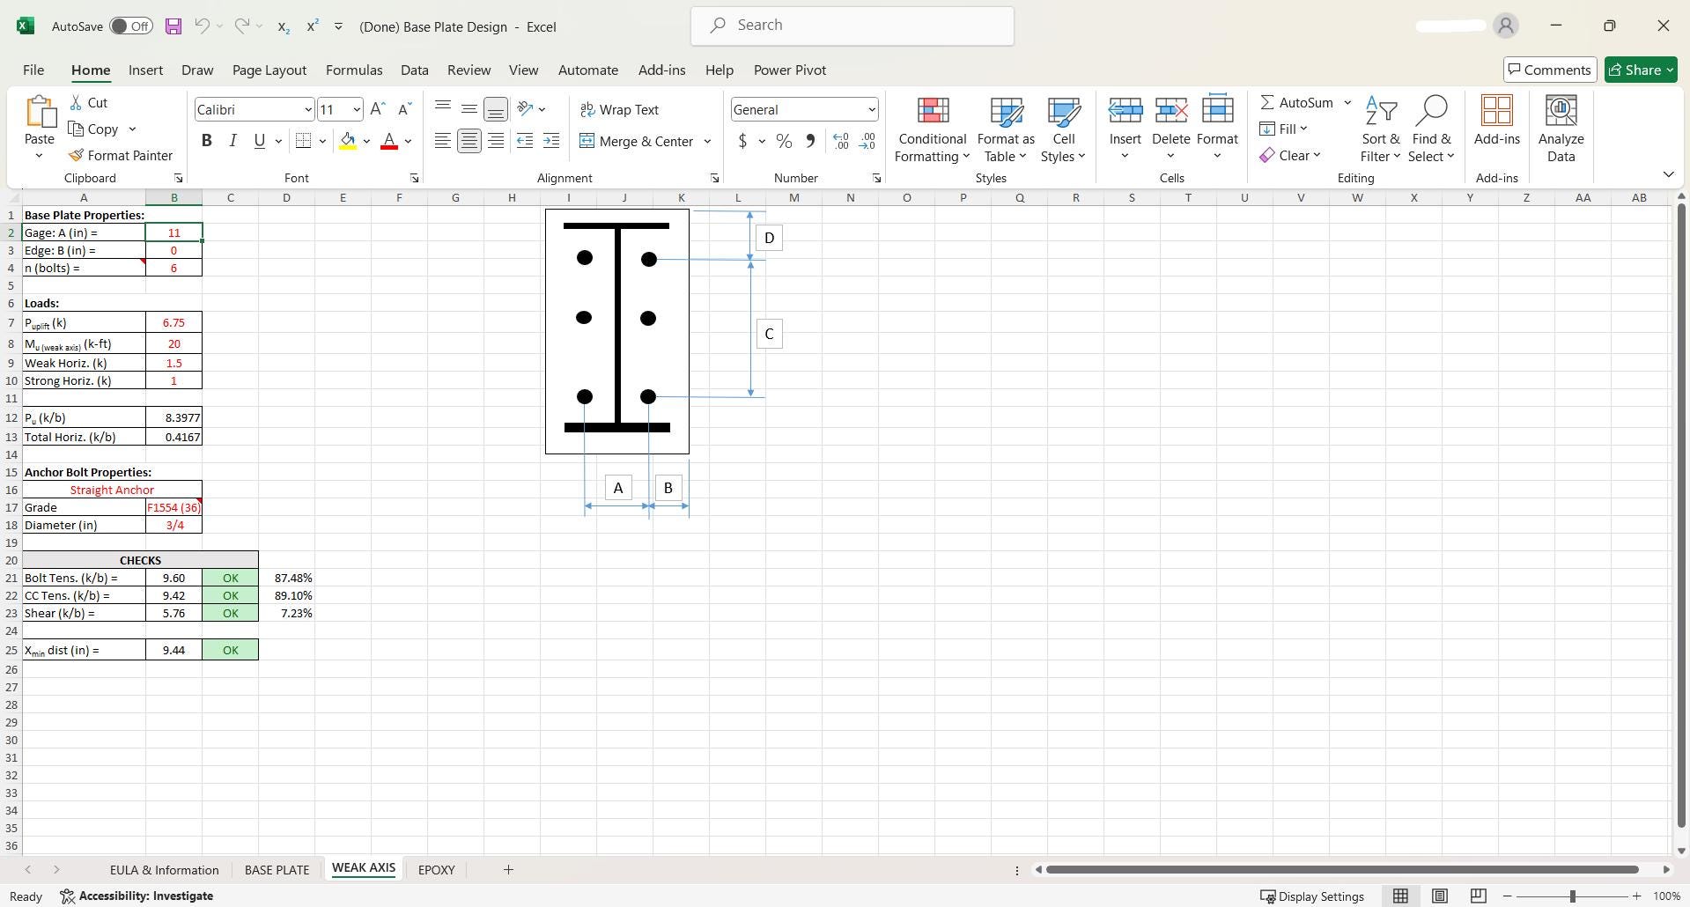
Task: Open the Formulas ribbon tab
Action: pos(353,70)
